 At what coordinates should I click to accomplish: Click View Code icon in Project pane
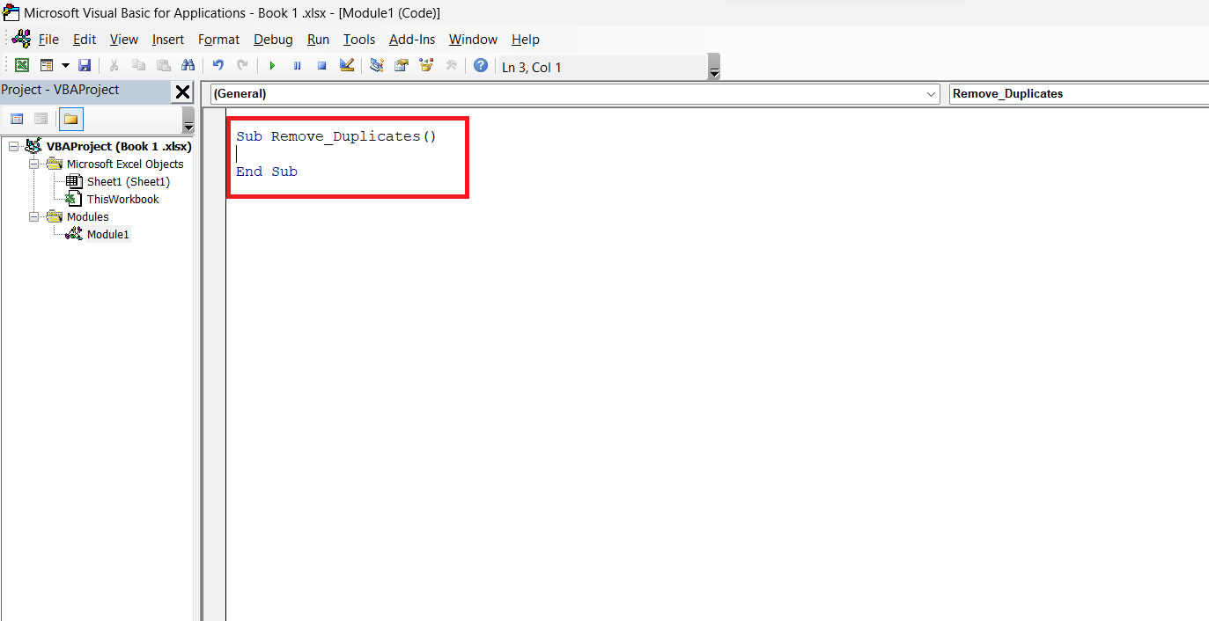(17, 119)
